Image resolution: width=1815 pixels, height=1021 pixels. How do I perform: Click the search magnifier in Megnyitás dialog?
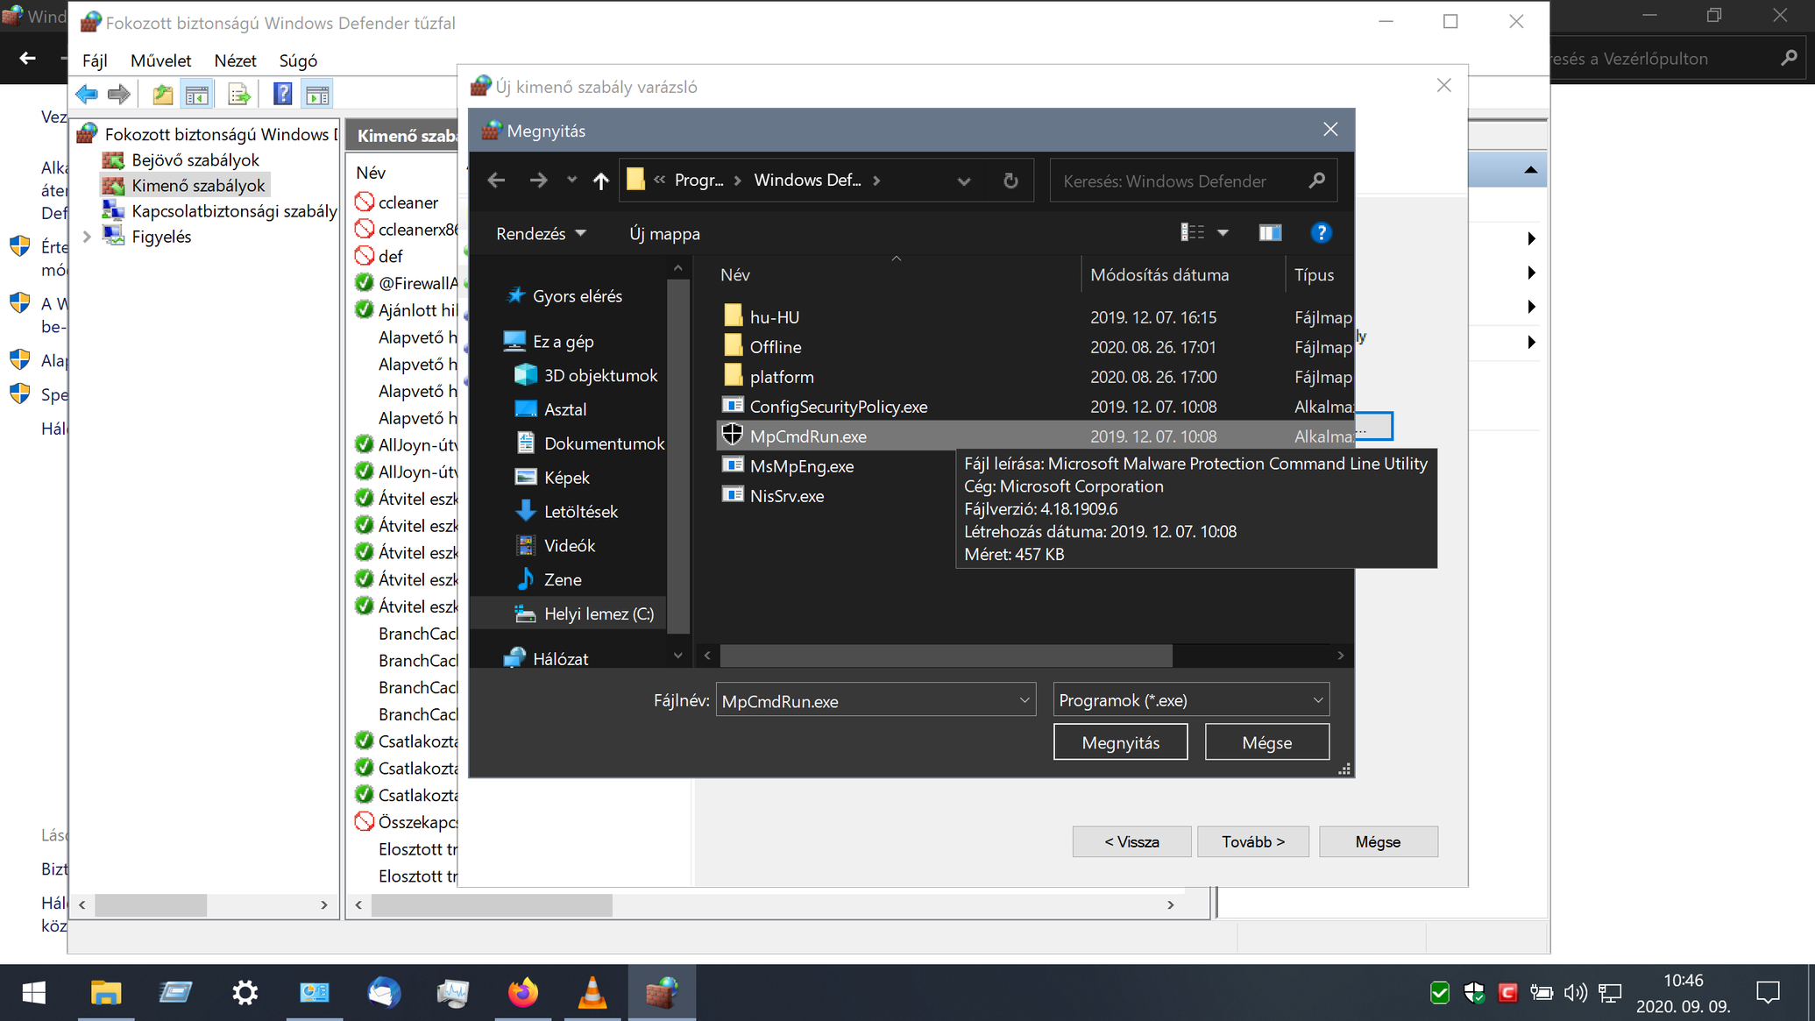tap(1316, 181)
